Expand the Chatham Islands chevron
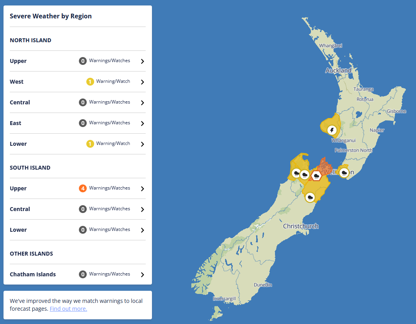The height and width of the screenshot is (324, 416). click(142, 275)
